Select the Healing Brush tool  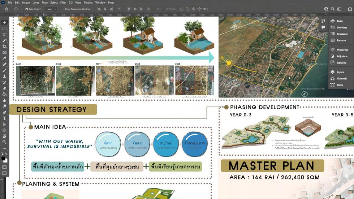4,65
